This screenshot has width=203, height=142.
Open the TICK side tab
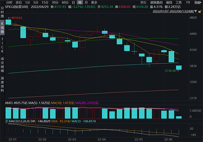click(2, 45)
